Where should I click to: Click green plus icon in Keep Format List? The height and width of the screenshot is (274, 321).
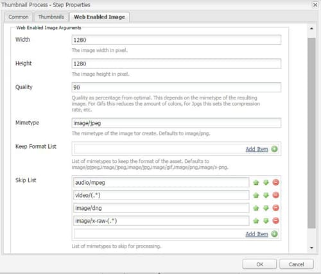[274, 149]
